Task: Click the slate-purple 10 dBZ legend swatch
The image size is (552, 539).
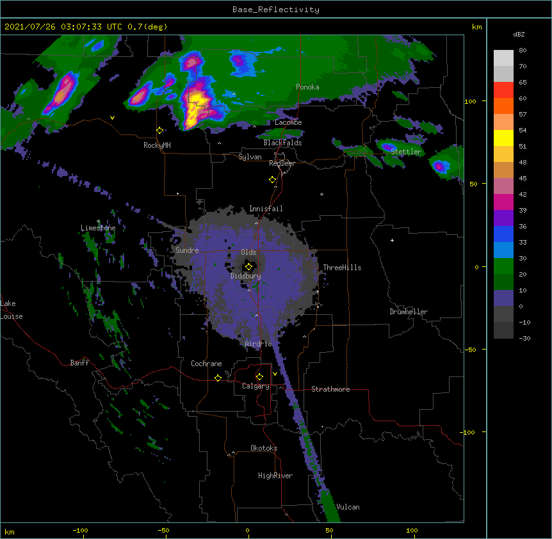Action: [x=503, y=298]
